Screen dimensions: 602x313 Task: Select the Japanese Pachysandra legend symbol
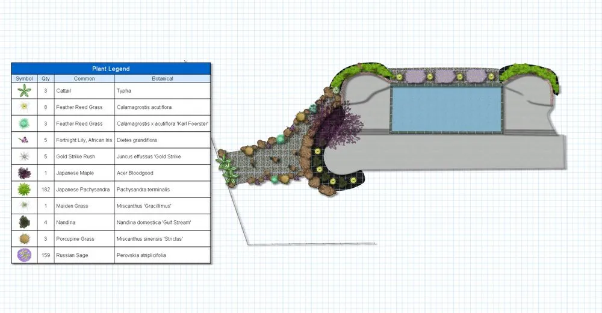(24, 190)
